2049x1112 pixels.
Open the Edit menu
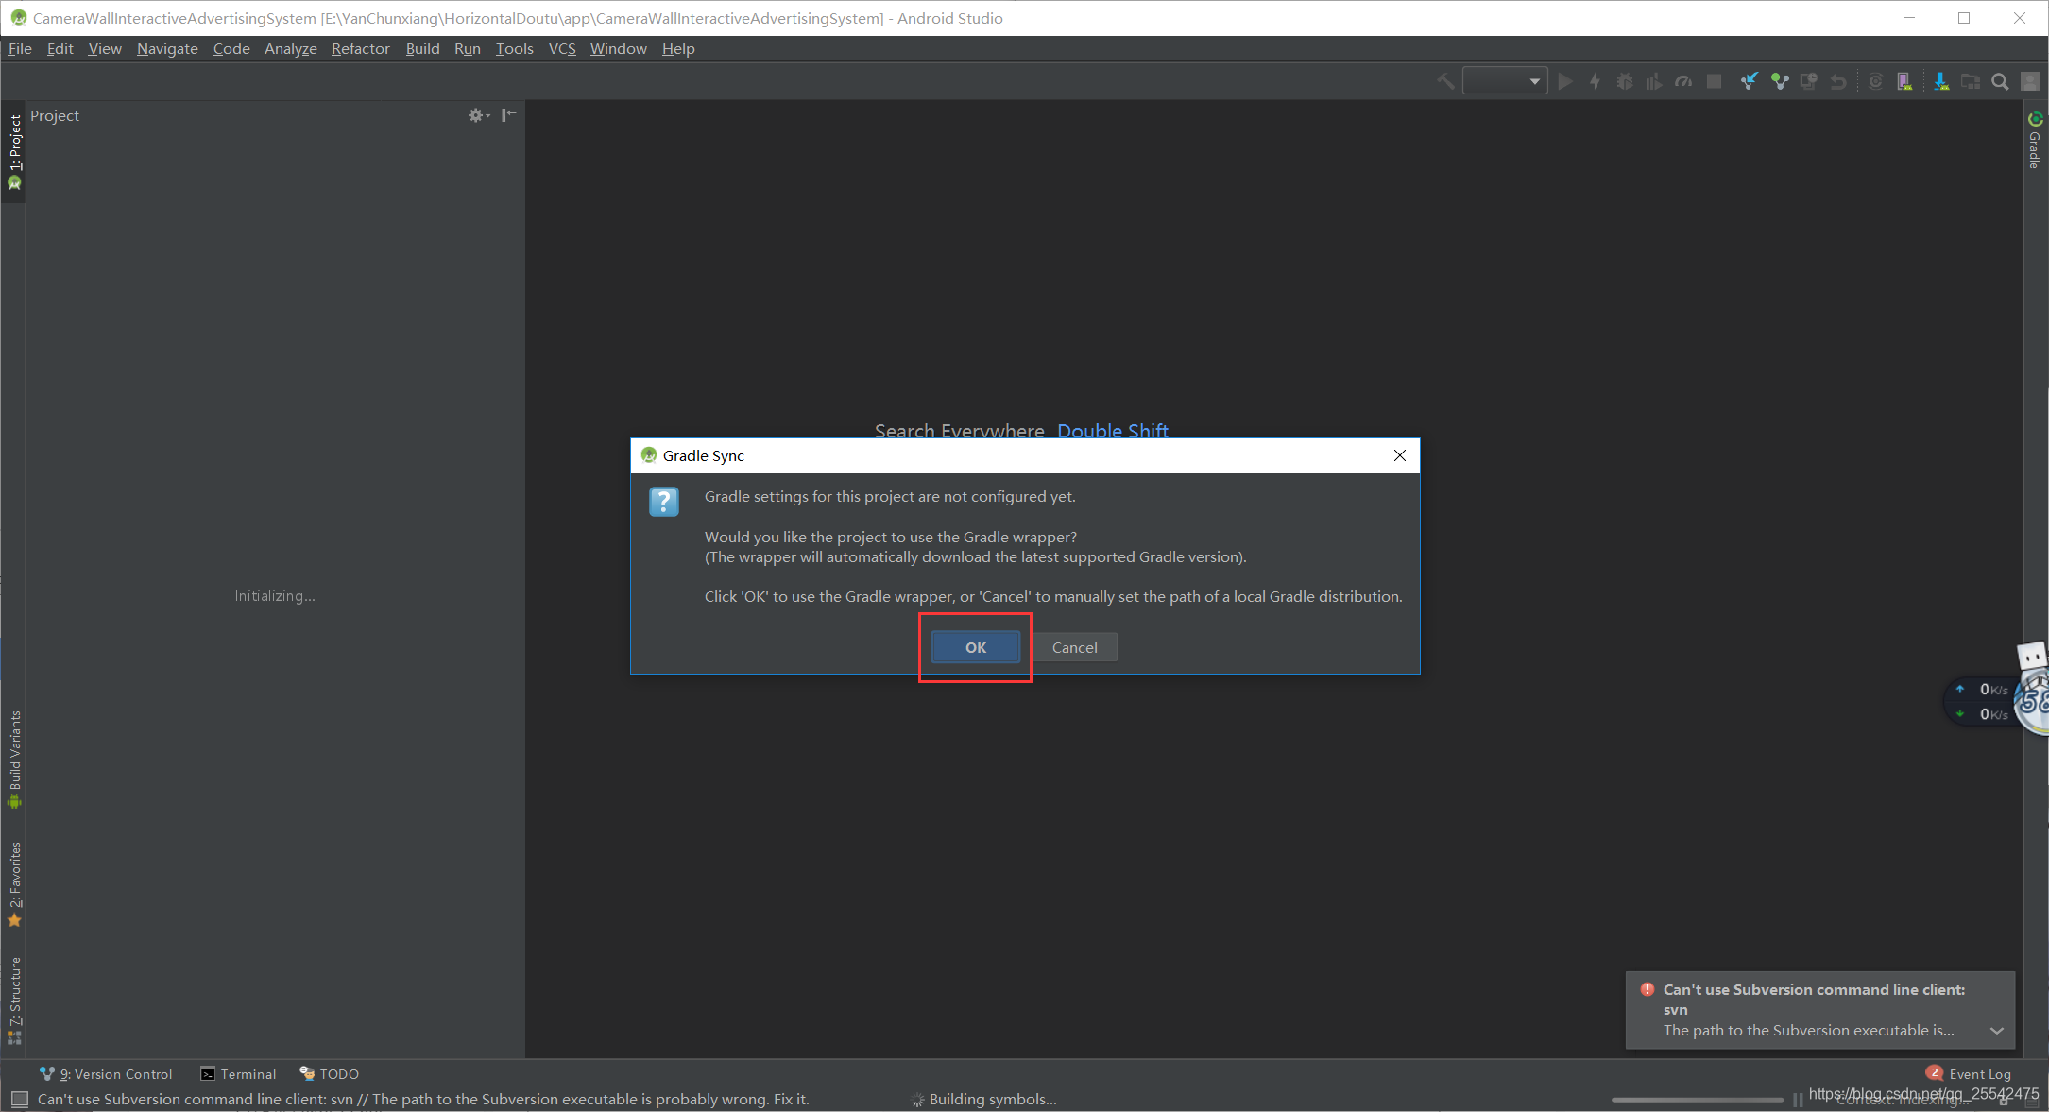tap(60, 48)
